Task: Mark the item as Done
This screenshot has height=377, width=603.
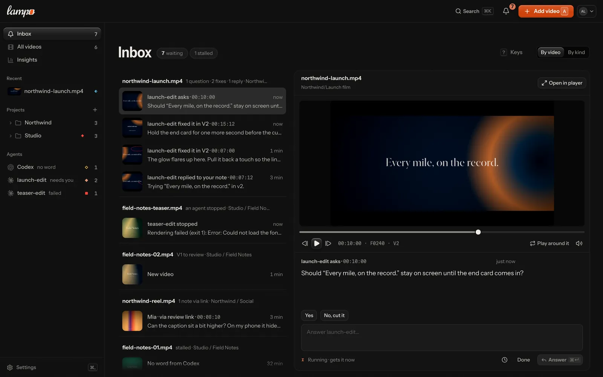Action: (523, 360)
